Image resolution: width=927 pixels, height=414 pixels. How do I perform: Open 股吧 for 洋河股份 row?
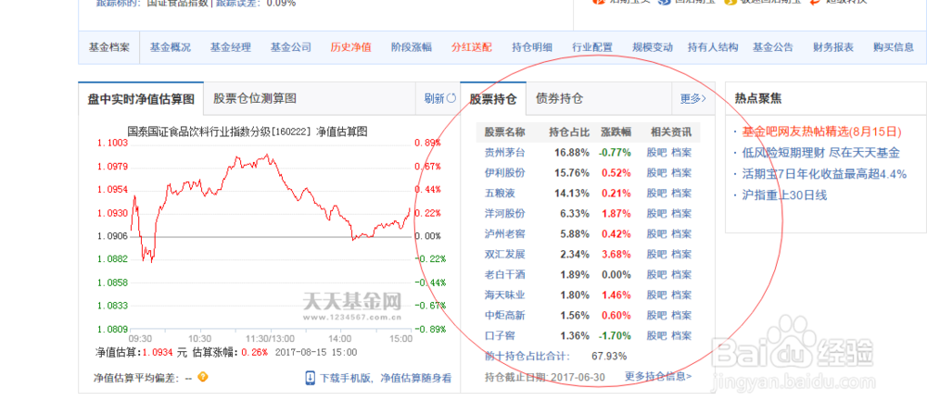656,213
